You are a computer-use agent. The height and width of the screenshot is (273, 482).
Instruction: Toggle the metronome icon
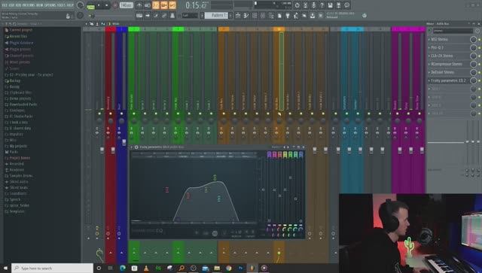tap(139, 5)
